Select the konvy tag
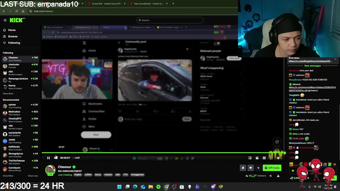 point(98,175)
